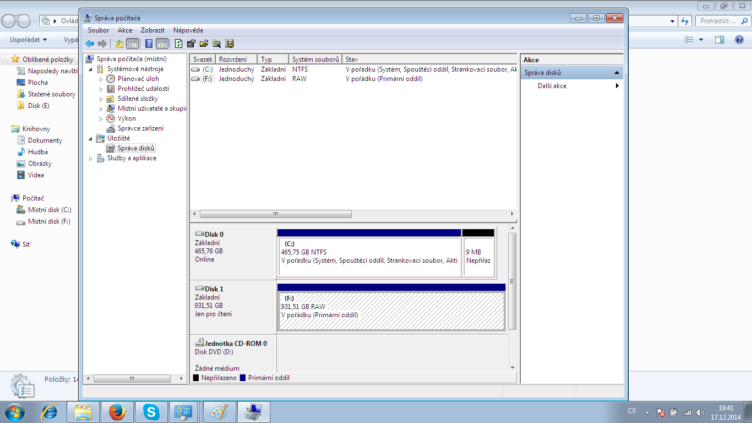Collapse the Systémové nástroje tree node
The width and height of the screenshot is (752, 423).
click(91, 69)
